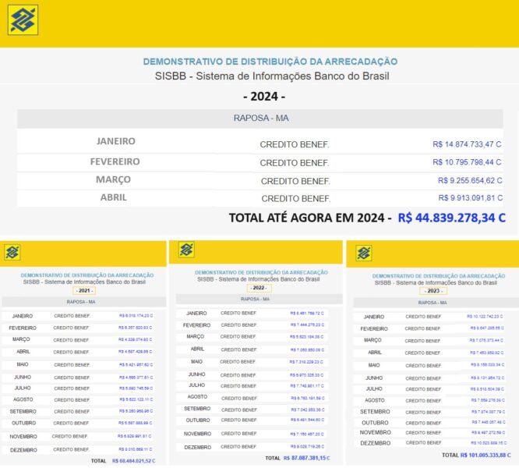Click the 2023 total R$ 101.005.335,88 C
519x468 pixels.
tap(485, 456)
